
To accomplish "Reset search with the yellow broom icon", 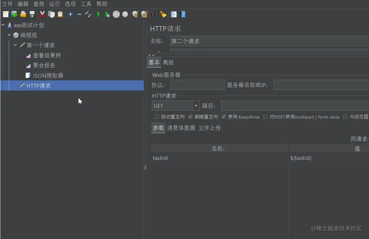I will click(x=164, y=15).
